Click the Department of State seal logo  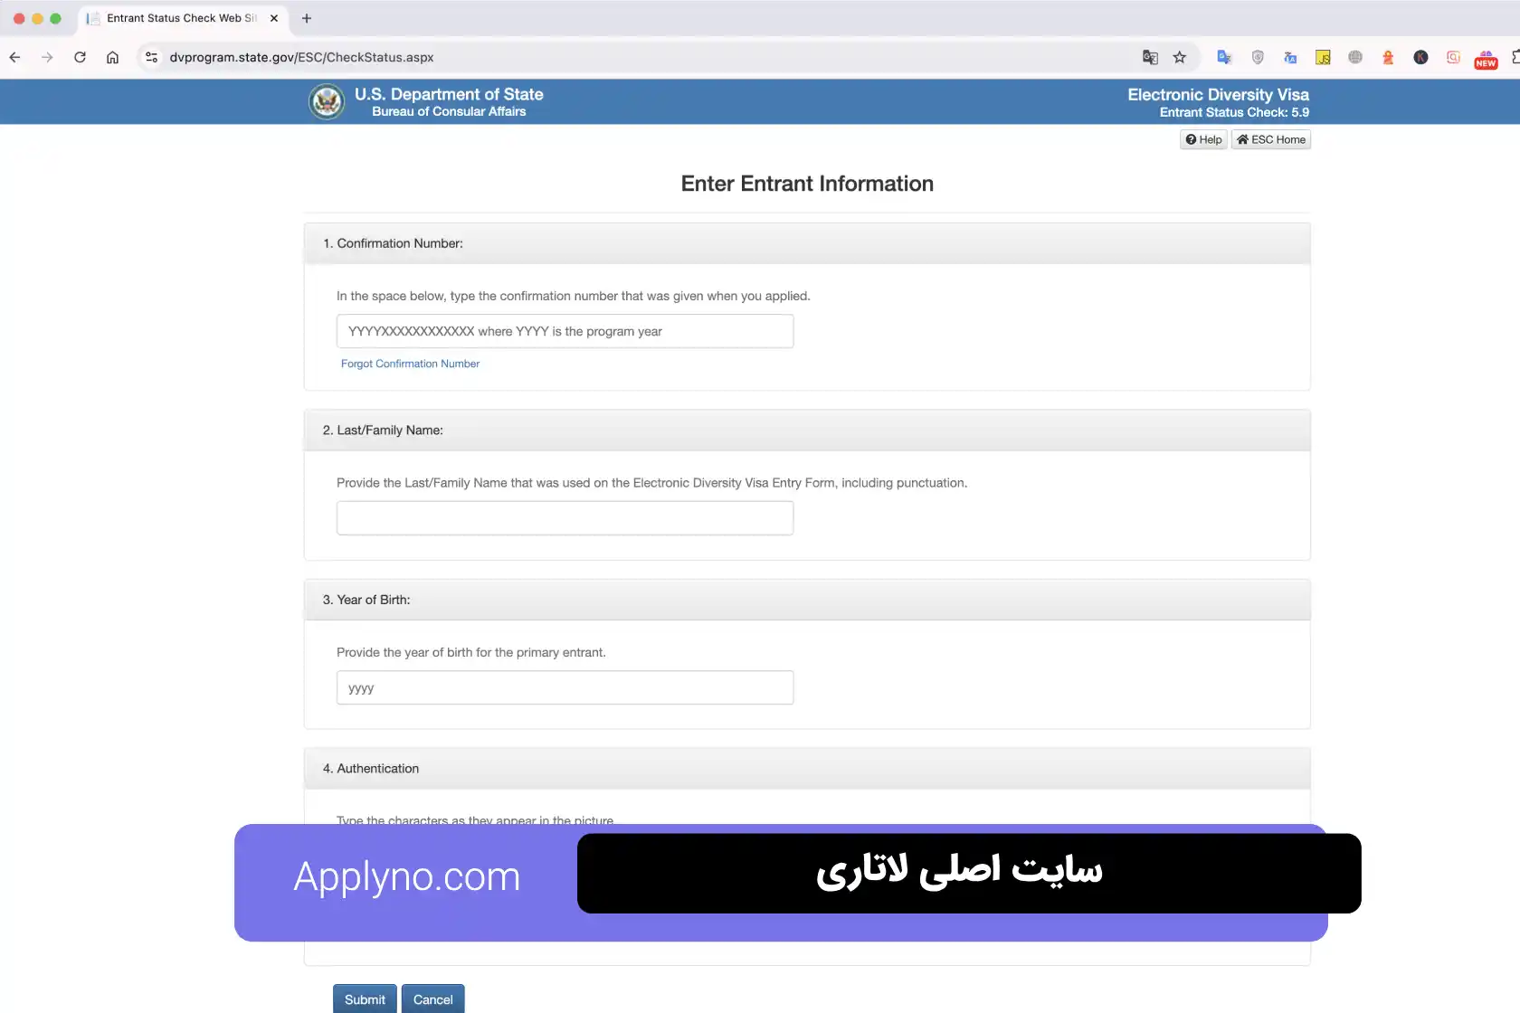coord(327,101)
